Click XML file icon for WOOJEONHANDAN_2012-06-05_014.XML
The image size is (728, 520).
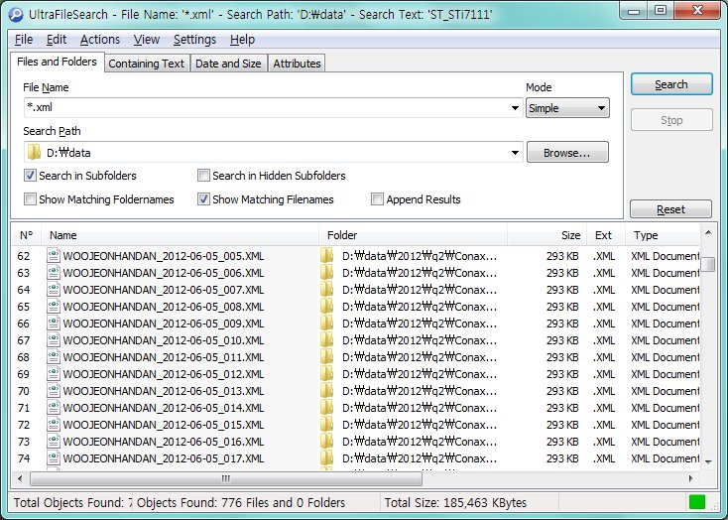(x=54, y=408)
